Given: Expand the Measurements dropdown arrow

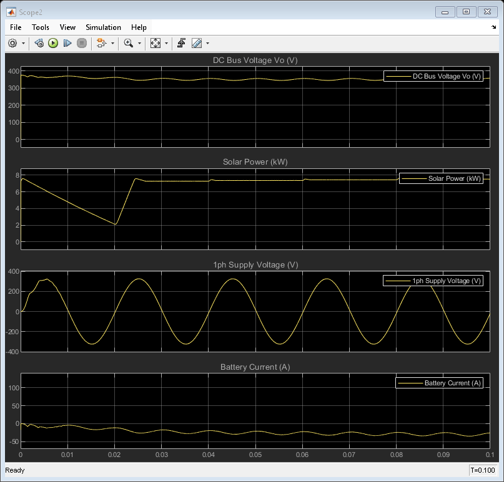Looking at the screenshot, I should click(207, 43).
